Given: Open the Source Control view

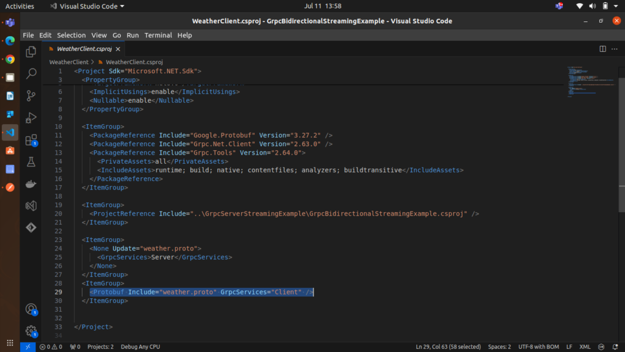Looking at the screenshot, I should tap(31, 96).
